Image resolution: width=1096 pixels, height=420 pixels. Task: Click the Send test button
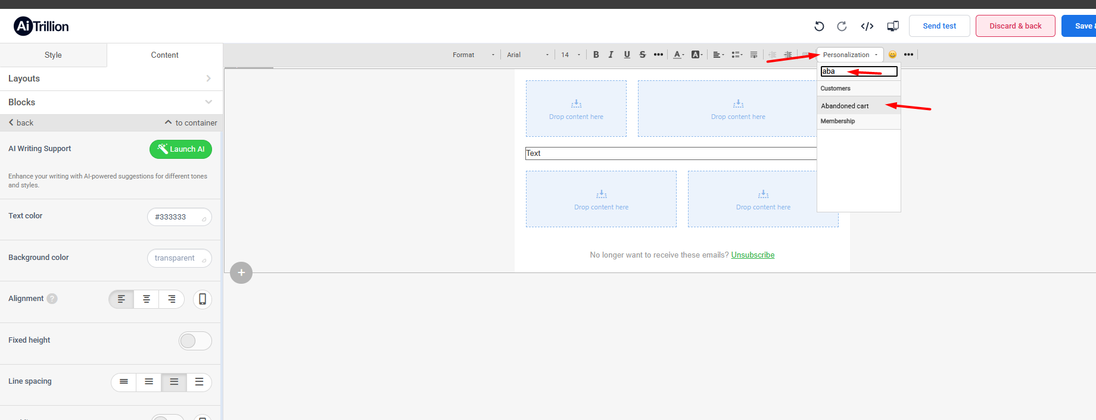tap(939, 26)
